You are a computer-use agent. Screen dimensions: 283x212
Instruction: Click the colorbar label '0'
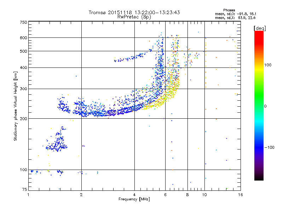coord(265,106)
